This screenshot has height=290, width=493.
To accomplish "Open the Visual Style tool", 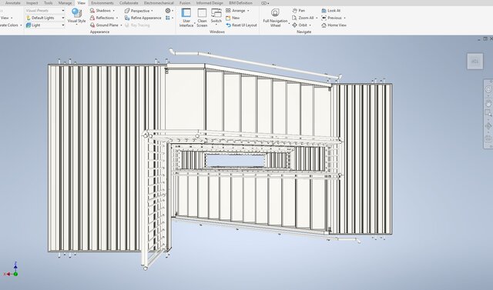I will [x=77, y=15].
